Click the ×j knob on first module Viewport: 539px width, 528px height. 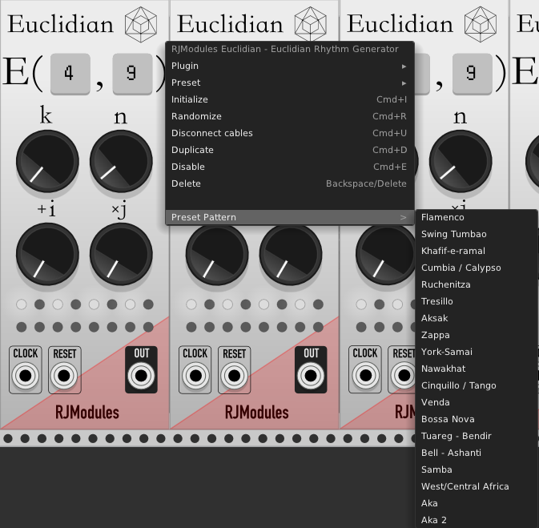click(121, 254)
